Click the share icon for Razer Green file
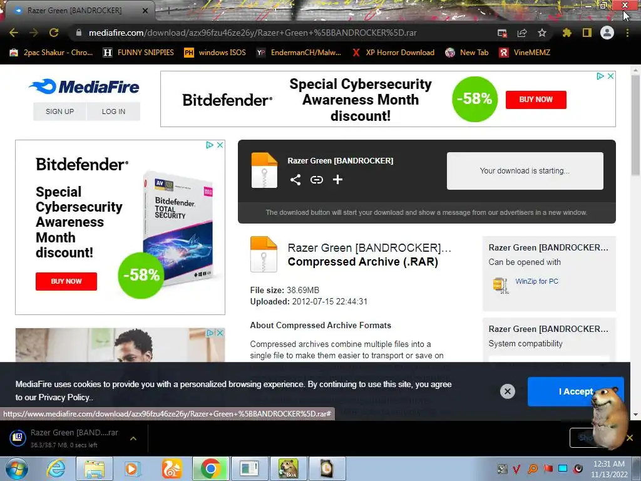The image size is (641, 481). (x=295, y=180)
